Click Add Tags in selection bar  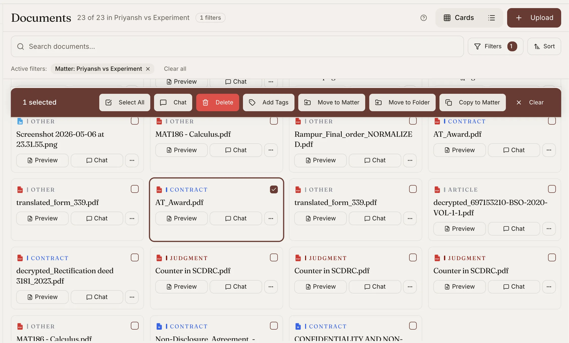tap(268, 102)
